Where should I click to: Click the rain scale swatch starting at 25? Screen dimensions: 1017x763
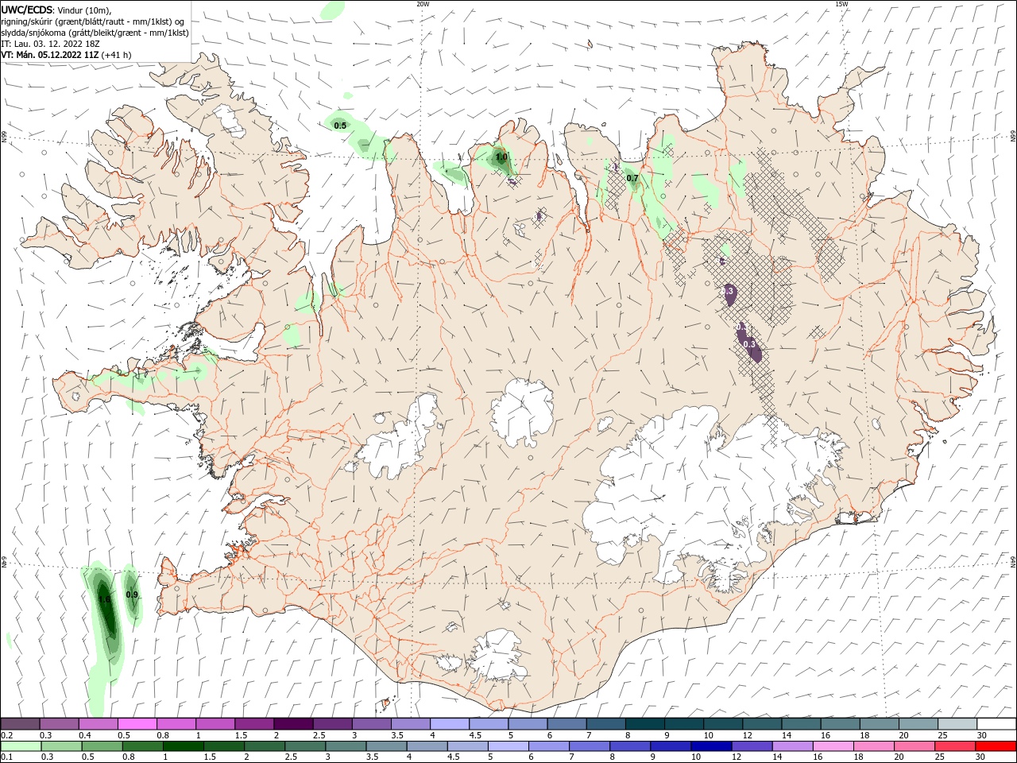coord(955,746)
